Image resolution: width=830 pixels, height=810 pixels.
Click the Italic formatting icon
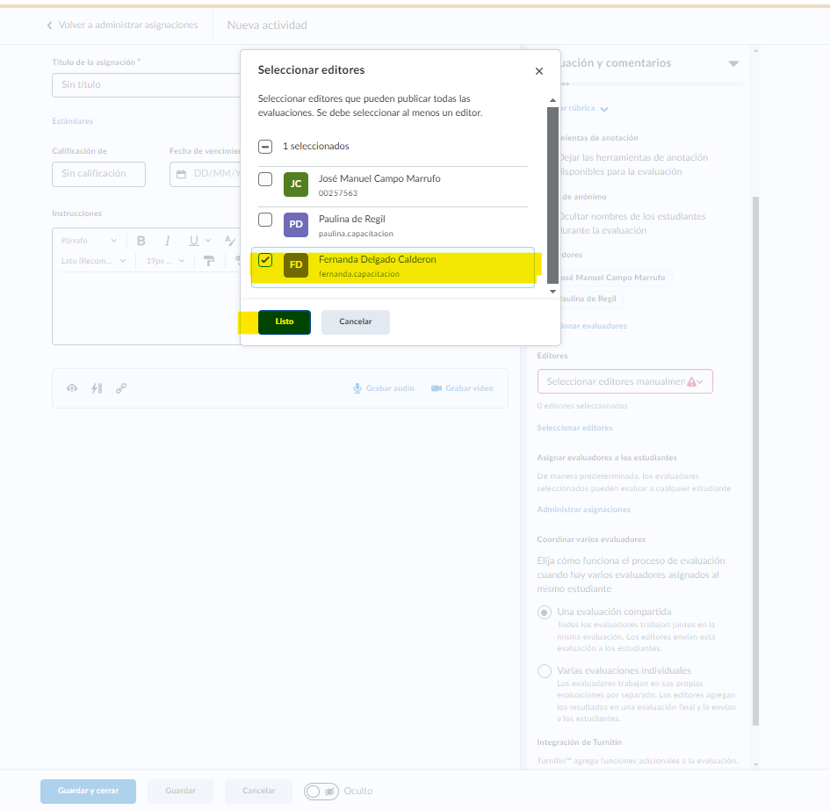tap(167, 241)
